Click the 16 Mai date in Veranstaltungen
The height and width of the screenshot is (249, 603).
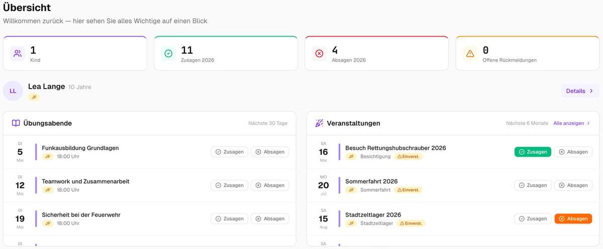(323, 152)
